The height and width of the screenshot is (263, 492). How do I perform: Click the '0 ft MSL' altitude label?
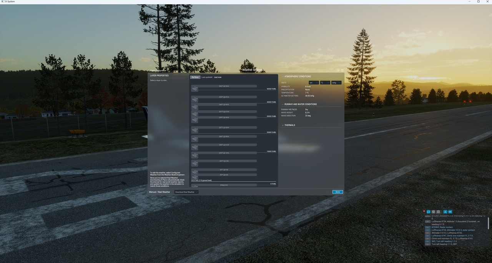point(273,184)
